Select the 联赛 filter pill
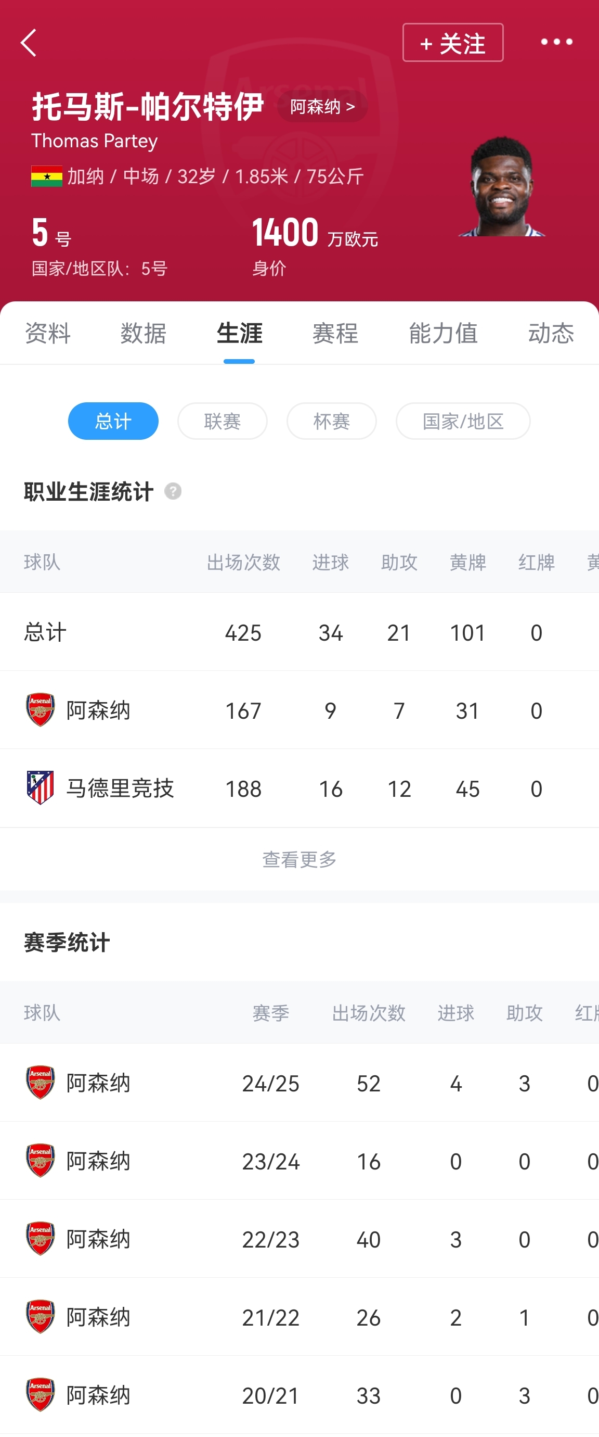 pos(223,421)
